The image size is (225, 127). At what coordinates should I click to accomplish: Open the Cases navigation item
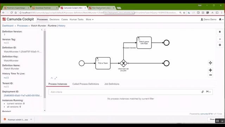click(x=64, y=19)
